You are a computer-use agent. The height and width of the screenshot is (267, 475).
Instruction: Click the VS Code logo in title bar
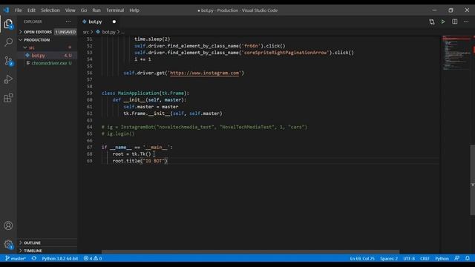(7, 10)
